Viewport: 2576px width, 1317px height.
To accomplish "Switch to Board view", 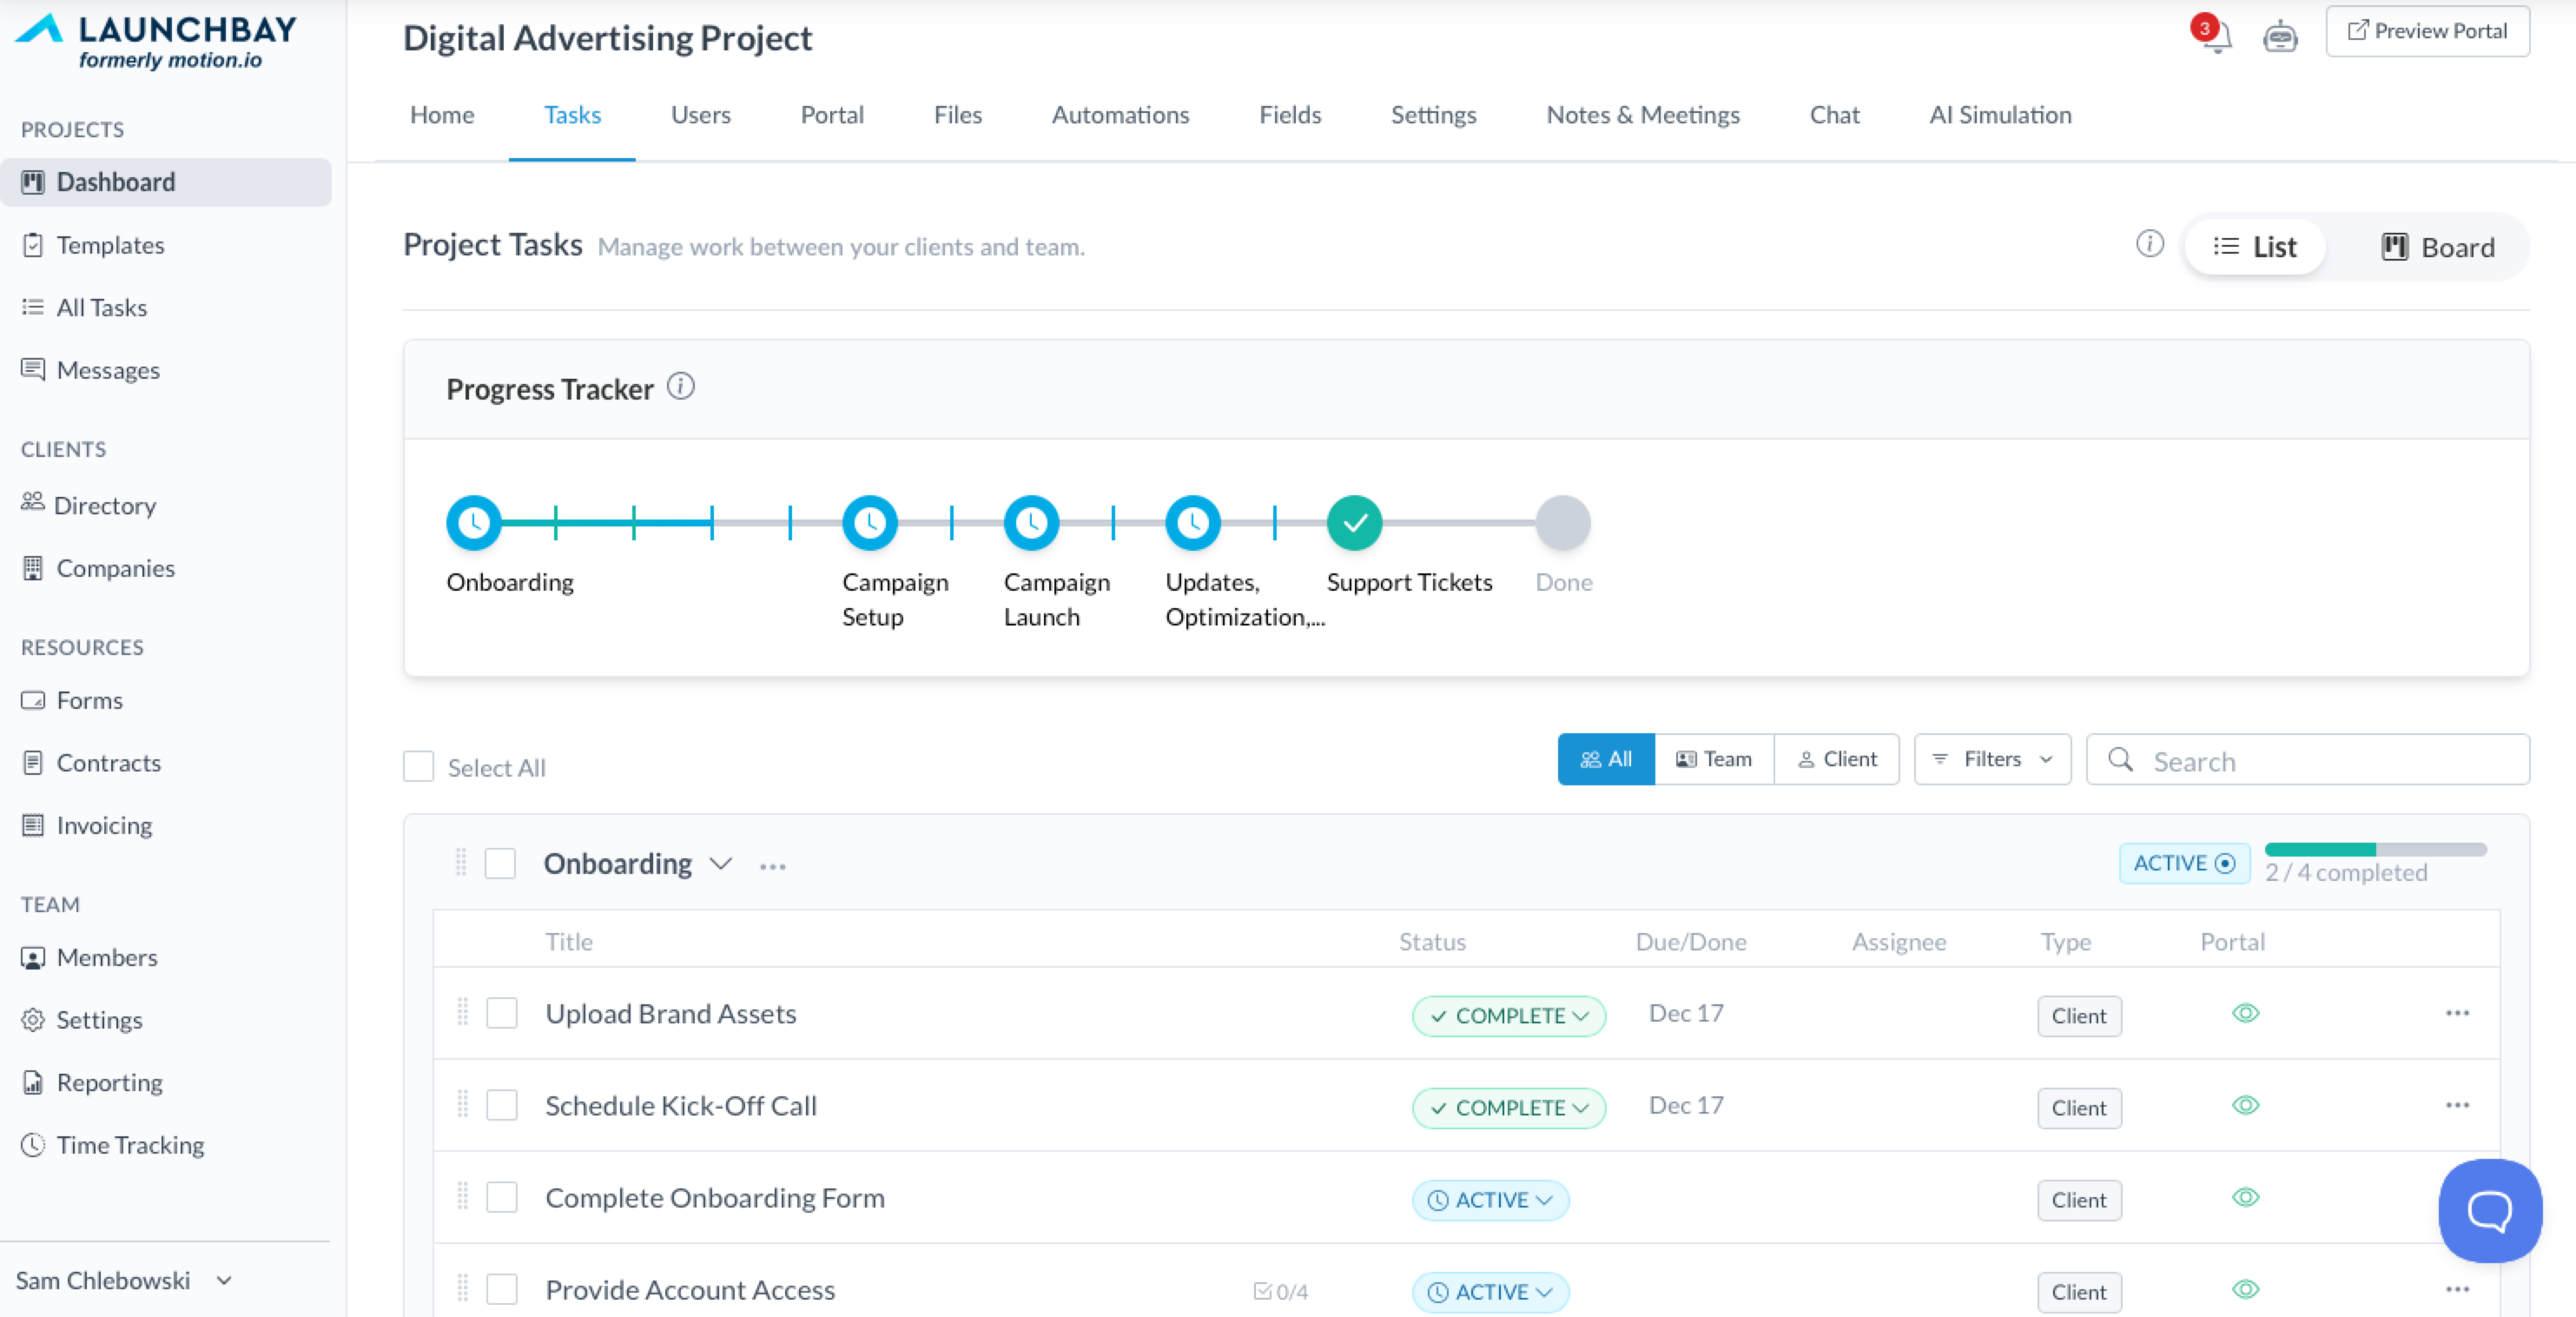I will pos(2438,247).
